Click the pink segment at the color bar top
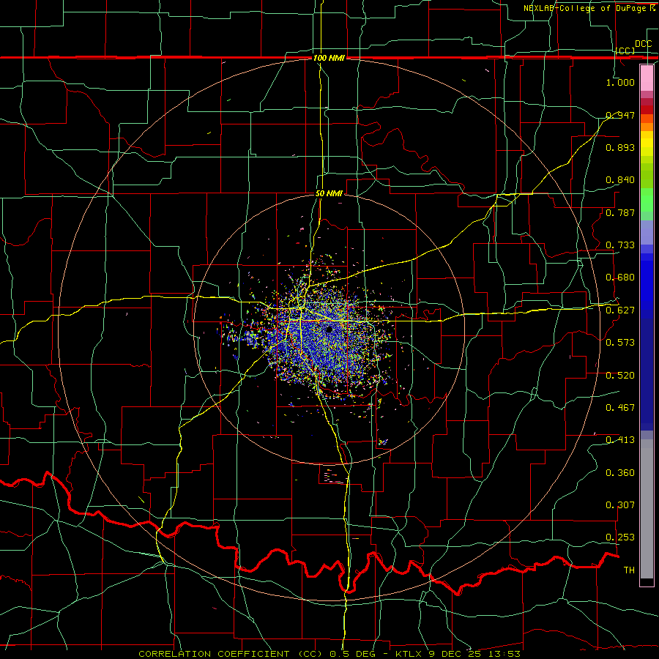The image size is (659, 659). [647, 78]
